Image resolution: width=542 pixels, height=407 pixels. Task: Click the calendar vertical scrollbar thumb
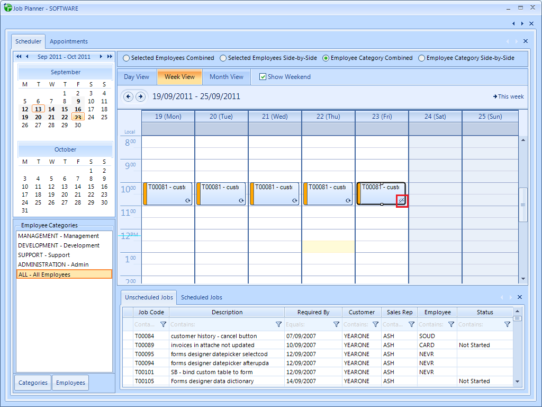[523, 205]
